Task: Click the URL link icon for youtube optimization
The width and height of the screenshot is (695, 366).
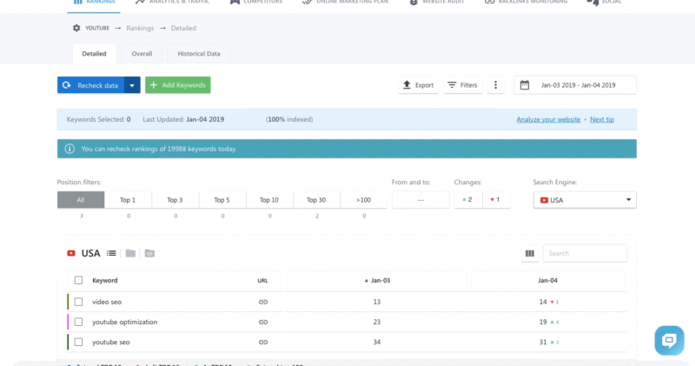Action: [x=263, y=322]
